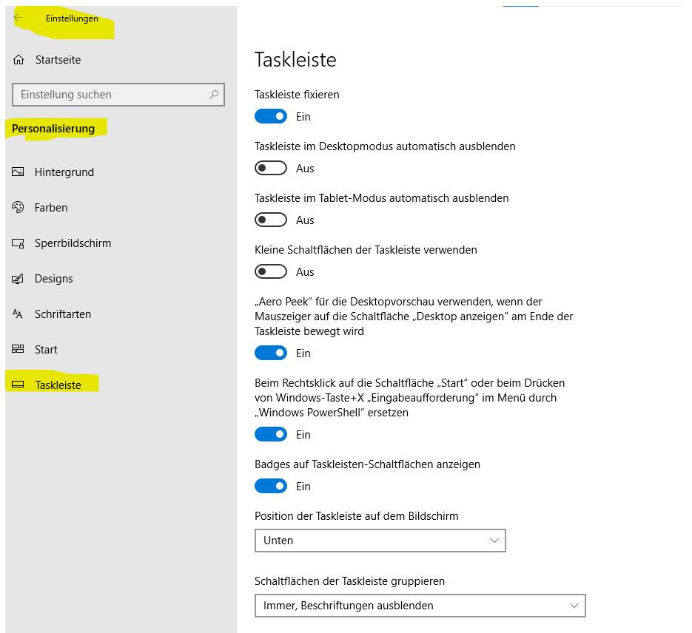Turn on Kleine Schaltflächen der Taskleiste
692x633 pixels.
click(x=271, y=271)
